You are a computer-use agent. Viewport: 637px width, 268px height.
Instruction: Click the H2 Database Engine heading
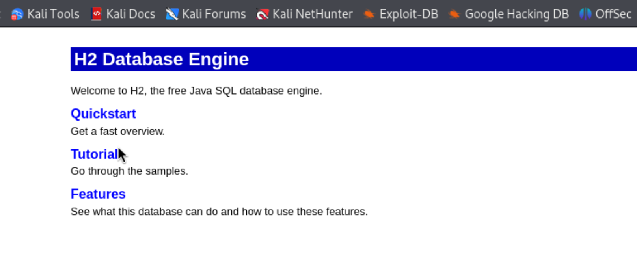click(161, 59)
